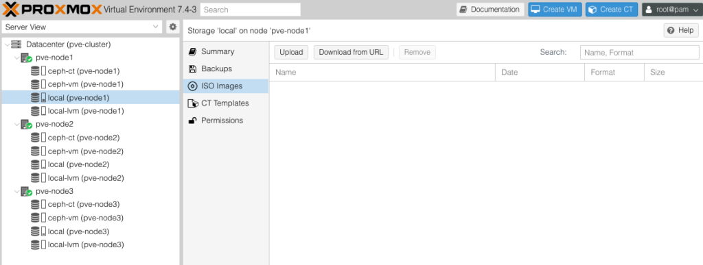Focus the top Search field
This screenshot has width=703, height=265.
(250, 10)
